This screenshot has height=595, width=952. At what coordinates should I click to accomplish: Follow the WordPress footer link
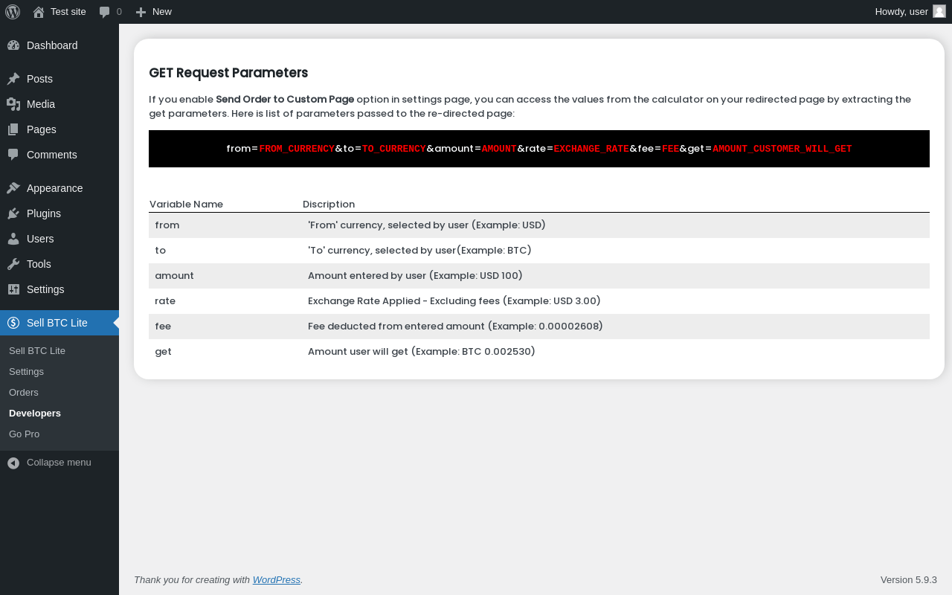[277, 580]
